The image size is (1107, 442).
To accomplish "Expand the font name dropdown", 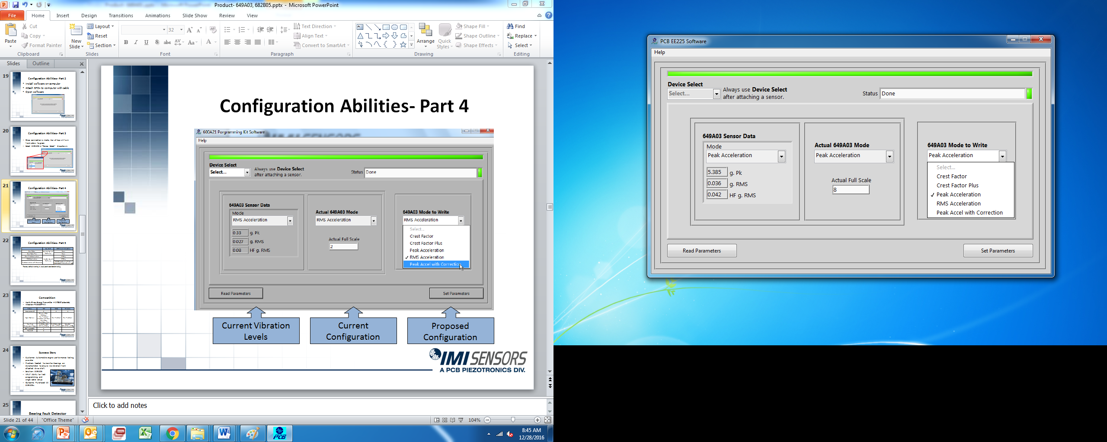I will tap(164, 30).
